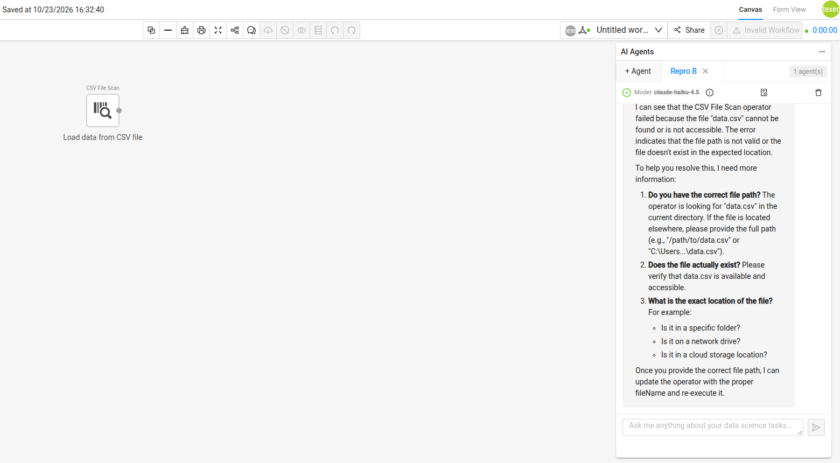Click the Invalid Workflow button
This screenshot has width=840, height=463.
coord(765,30)
